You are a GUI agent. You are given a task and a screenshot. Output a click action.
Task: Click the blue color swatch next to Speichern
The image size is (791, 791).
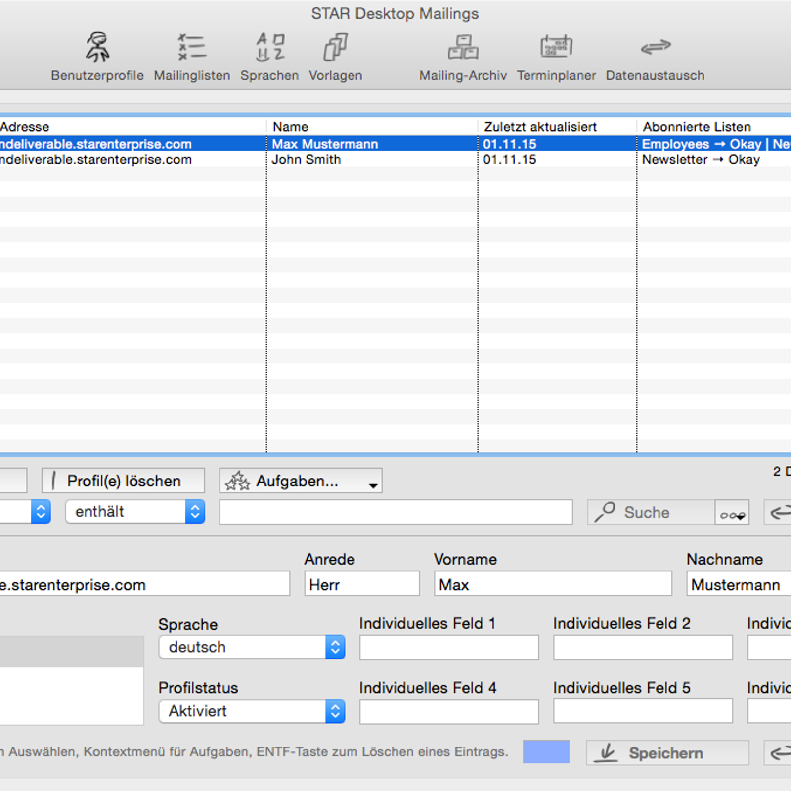click(546, 752)
